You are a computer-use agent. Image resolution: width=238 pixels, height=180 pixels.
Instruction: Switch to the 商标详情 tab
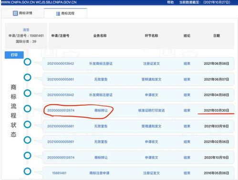pos(22,13)
